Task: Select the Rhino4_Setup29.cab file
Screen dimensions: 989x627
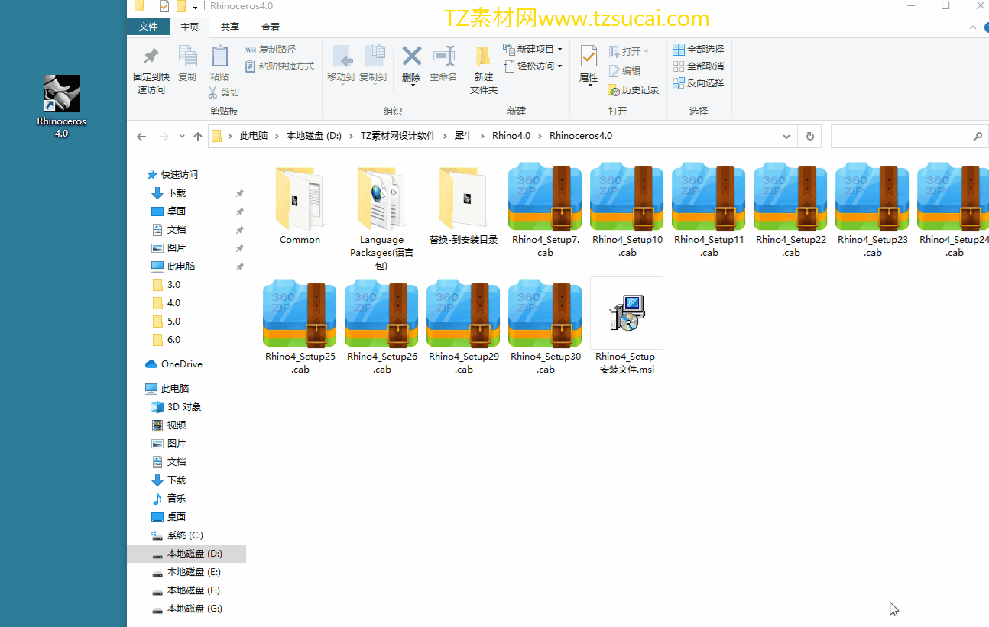Action: click(463, 327)
